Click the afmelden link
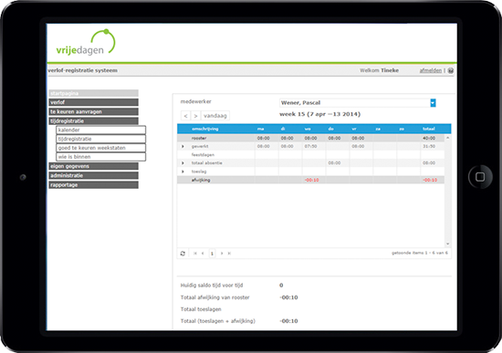The width and height of the screenshot is (502, 353). point(430,70)
